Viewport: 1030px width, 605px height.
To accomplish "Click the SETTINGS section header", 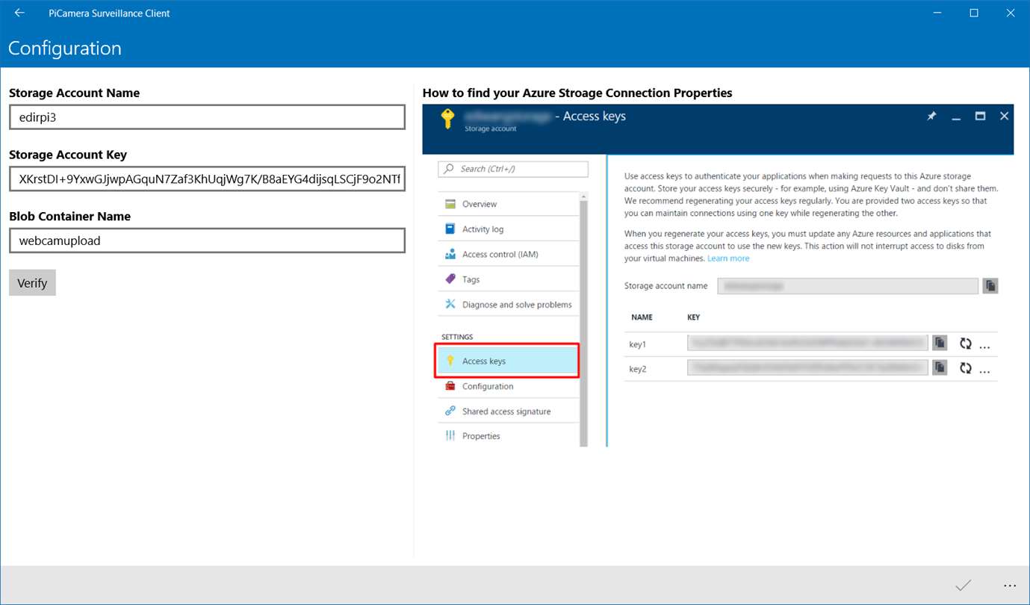I will click(457, 337).
